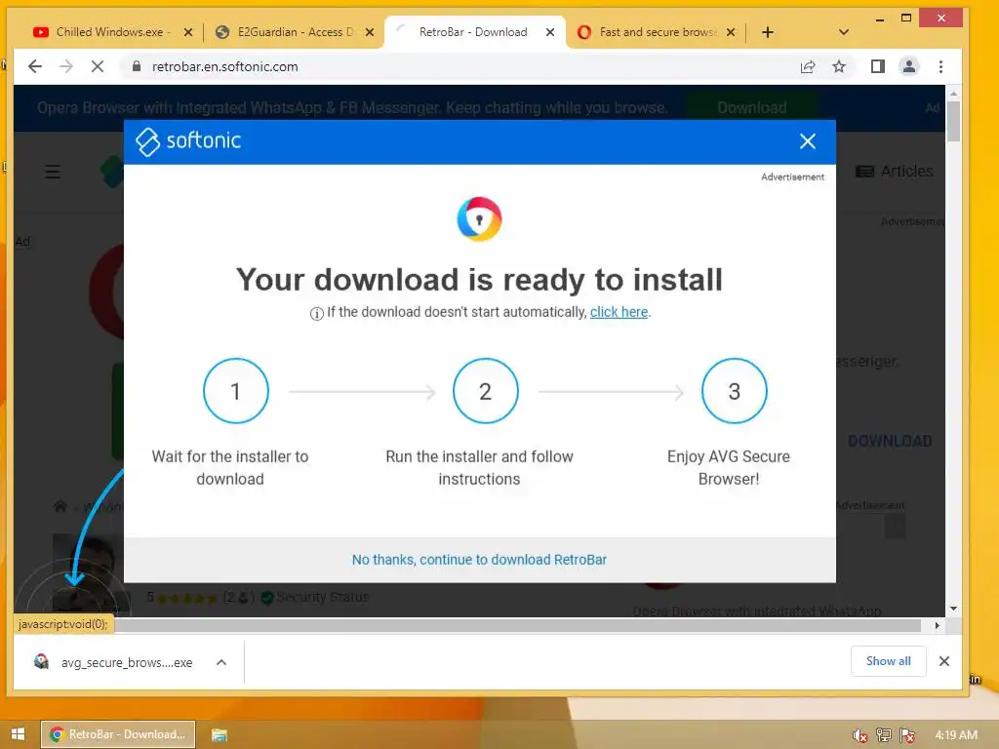999x749 pixels.
Task: Open a new tab with plus
Action: tap(768, 32)
